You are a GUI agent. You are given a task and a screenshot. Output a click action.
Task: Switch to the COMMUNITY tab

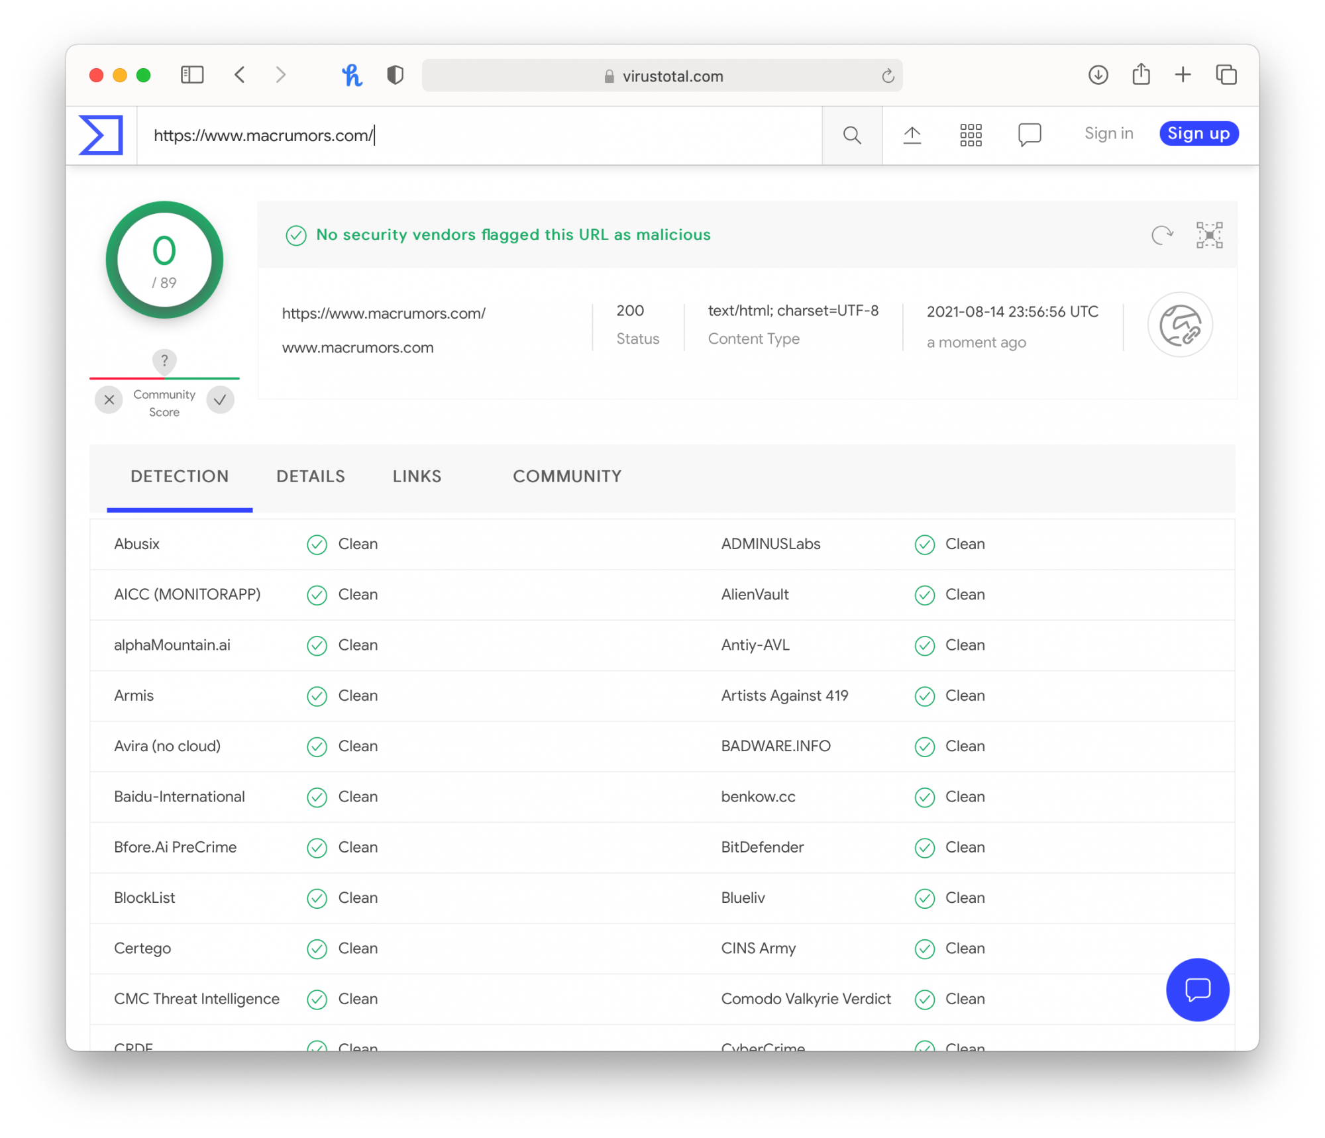click(x=567, y=476)
